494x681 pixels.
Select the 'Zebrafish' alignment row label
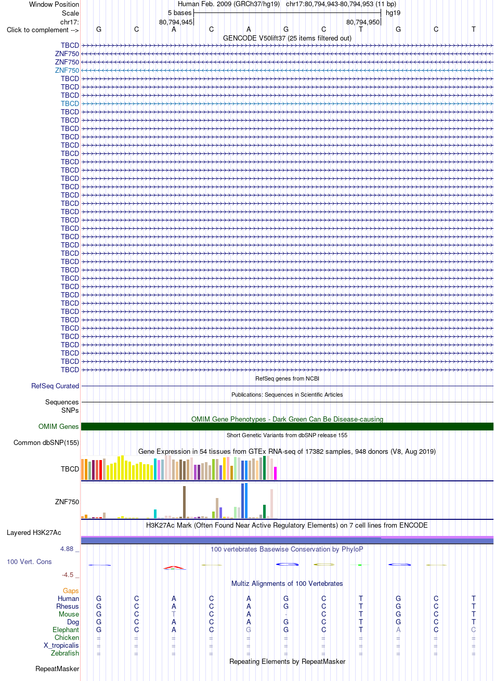tap(66, 653)
